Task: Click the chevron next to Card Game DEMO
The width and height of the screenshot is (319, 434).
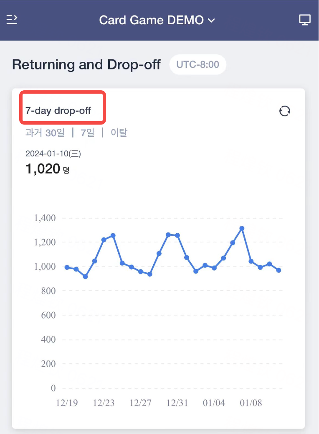Action: [x=211, y=20]
